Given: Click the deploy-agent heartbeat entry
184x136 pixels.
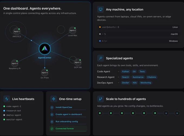Looking at the screenshot, I should pyautogui.click(x=14, y=115).
